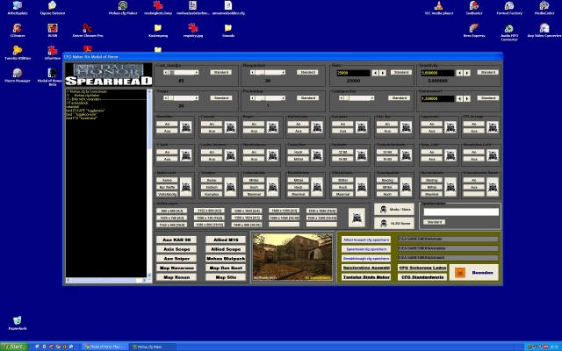The image size is (562, 351).
Task: Click the Com_maxfps slider right arrow
Action: point(197,72)
